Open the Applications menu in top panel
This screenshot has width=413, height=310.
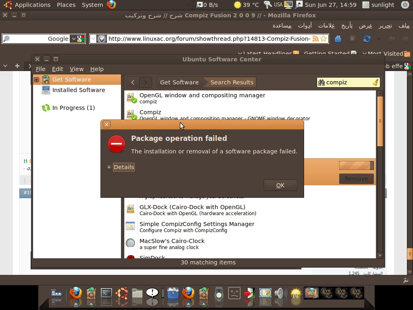33,5
